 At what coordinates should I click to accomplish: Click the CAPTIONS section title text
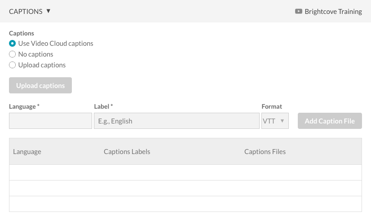26,11
